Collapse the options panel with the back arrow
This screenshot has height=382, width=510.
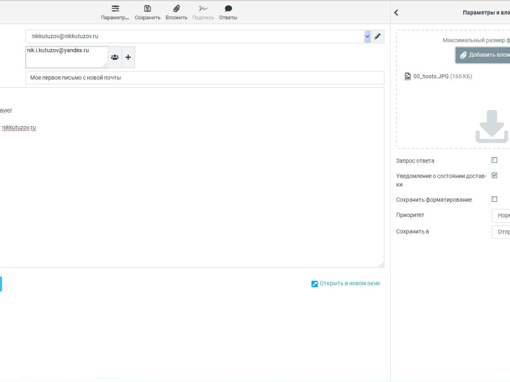click(396, 13)
